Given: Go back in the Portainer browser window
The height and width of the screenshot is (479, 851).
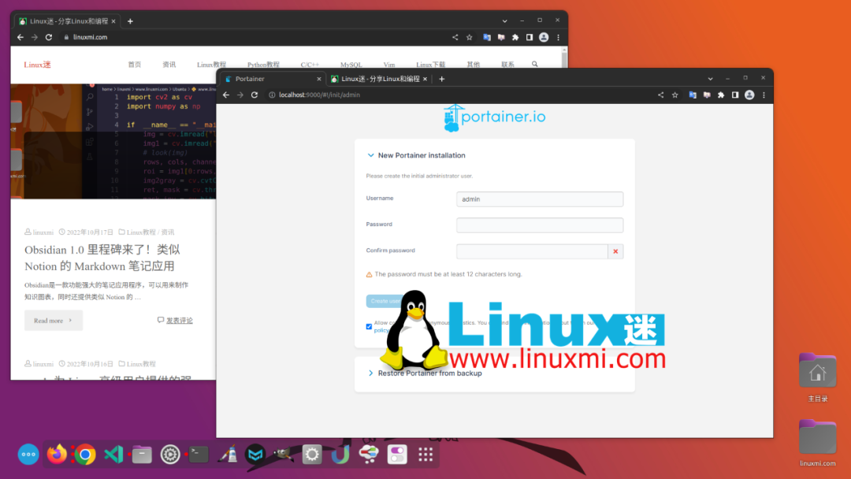Looking at the screenshot, I should point(226,95).
